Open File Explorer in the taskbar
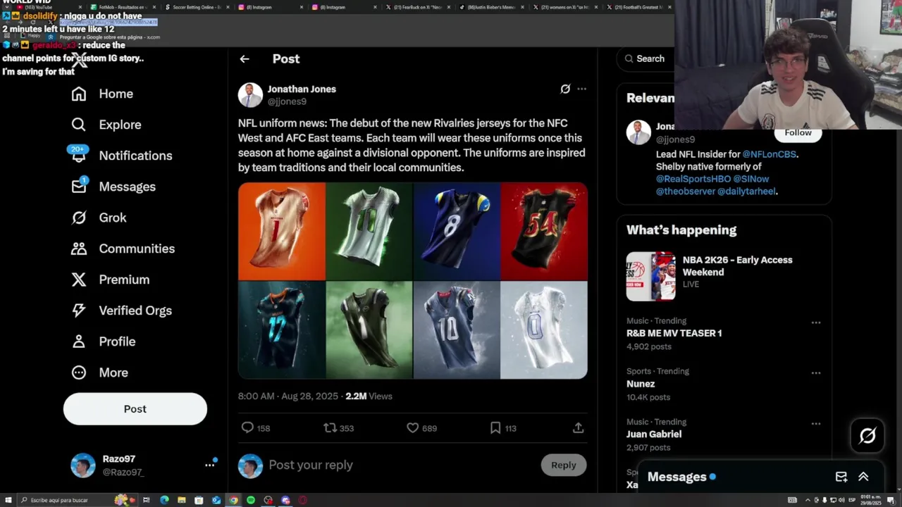Viewport: 902px width, 507px height. [182, 500]
